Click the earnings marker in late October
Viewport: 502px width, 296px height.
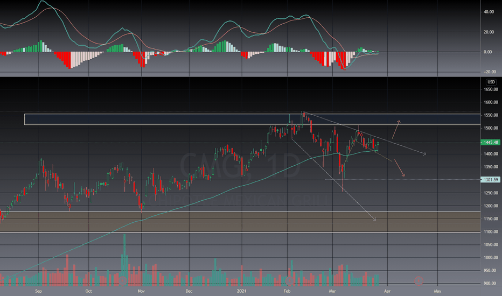click(x=122, y=281)
